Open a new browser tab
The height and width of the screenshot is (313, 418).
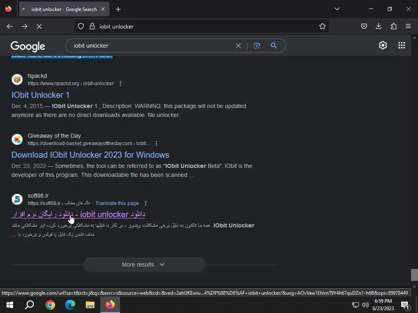point(118,9)
